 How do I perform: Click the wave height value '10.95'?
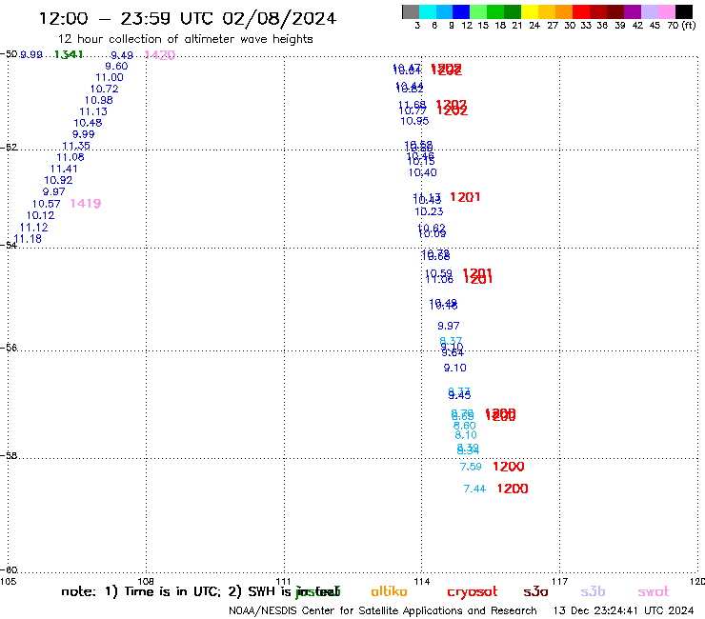[414, 121]
